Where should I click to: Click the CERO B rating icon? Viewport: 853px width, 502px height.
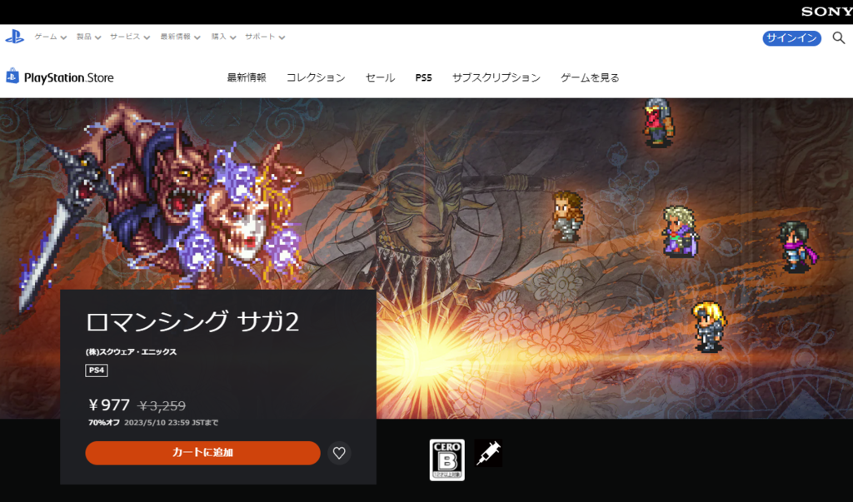(446, 460)
